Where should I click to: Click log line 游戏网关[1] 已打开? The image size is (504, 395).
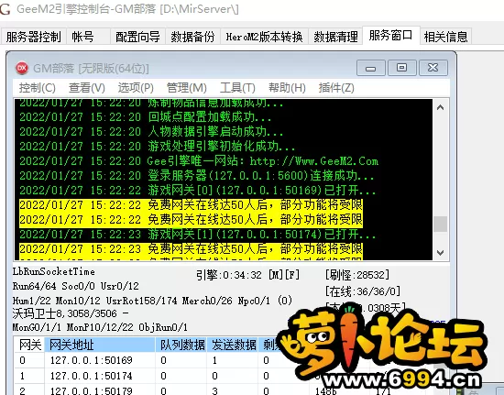pos(197,235)
